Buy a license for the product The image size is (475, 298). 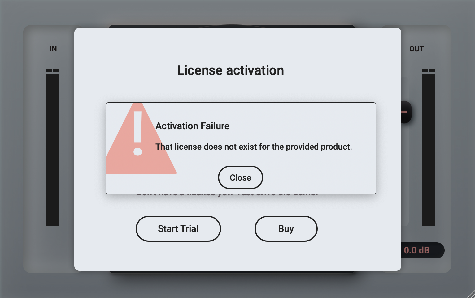pyautogui.click(x=286, y=229)
